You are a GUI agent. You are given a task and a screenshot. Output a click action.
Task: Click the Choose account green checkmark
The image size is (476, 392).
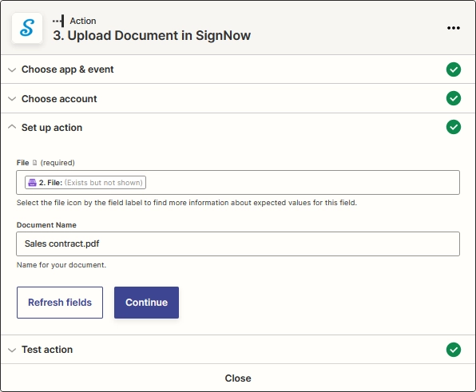454,98
